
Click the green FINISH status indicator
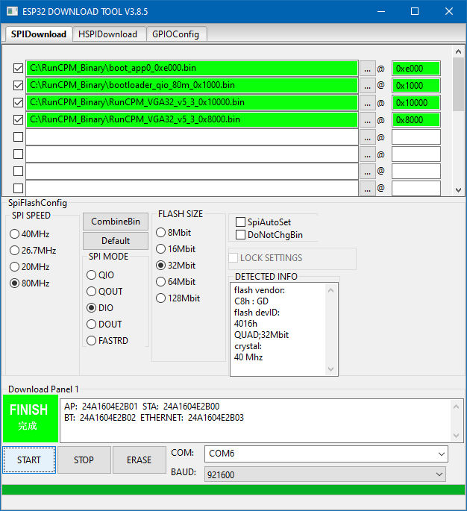pos(31,418)
